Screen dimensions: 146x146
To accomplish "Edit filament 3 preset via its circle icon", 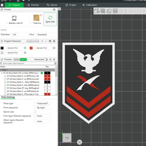I will point(25,53).
